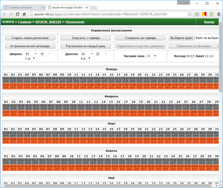
Task: Select February day 14 header
Action: pos(103,102)
